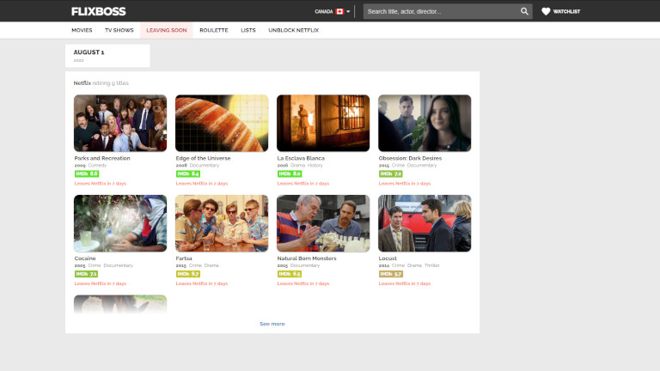Select the LEAVING SOON tab
Image resolution: width=660 pixels, height=371 pixels.
pyautogui.click(x=166, y=30)
